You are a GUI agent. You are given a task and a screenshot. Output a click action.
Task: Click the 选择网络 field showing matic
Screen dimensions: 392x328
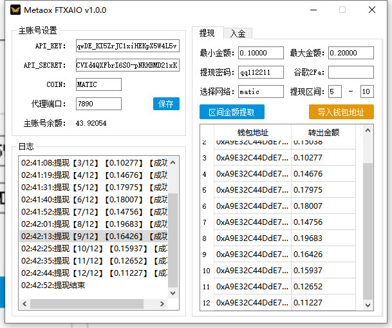click(261, 92)
